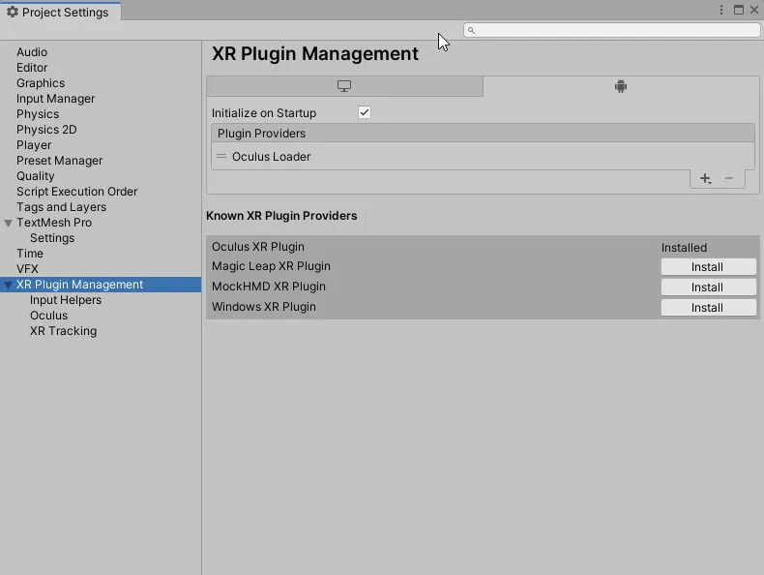Open Input Helpers settings
764x575 pixels.
[x=66, y=300]
